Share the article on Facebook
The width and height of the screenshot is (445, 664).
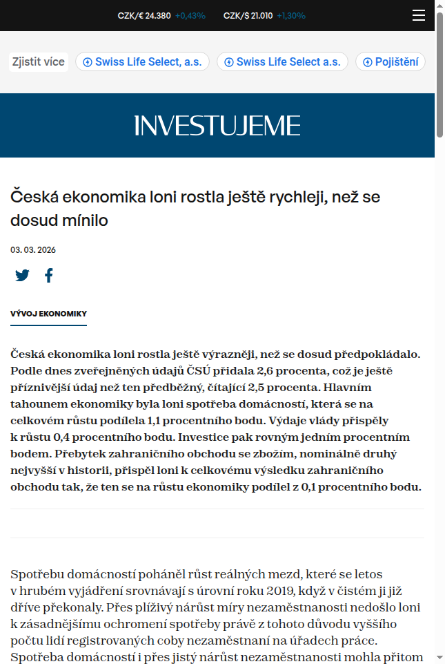tap(48, 275)
